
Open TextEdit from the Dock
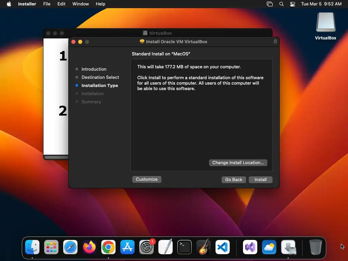coord(166,247)
